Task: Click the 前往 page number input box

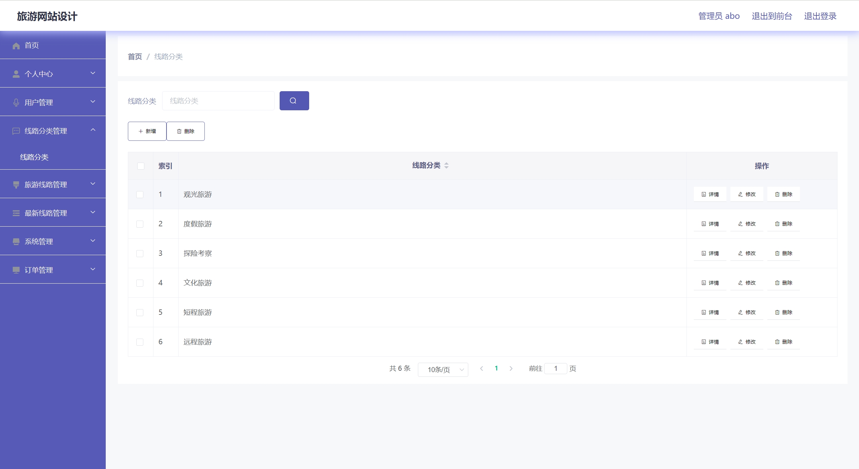Action: coord(555,368)
